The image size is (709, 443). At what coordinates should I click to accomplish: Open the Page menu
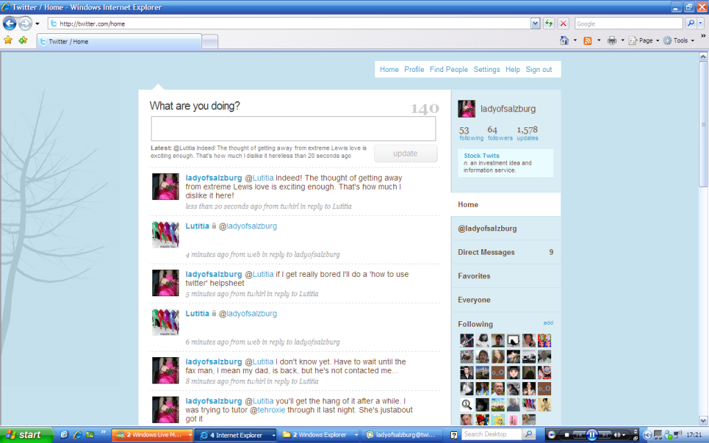pos(643,40)
